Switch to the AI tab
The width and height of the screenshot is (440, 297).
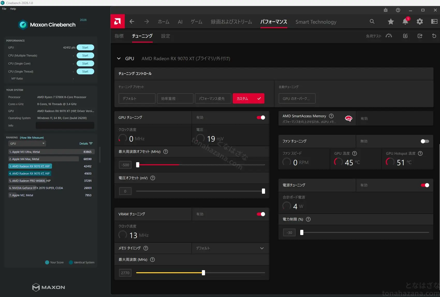pyautogui.click(x=180, y=22)
